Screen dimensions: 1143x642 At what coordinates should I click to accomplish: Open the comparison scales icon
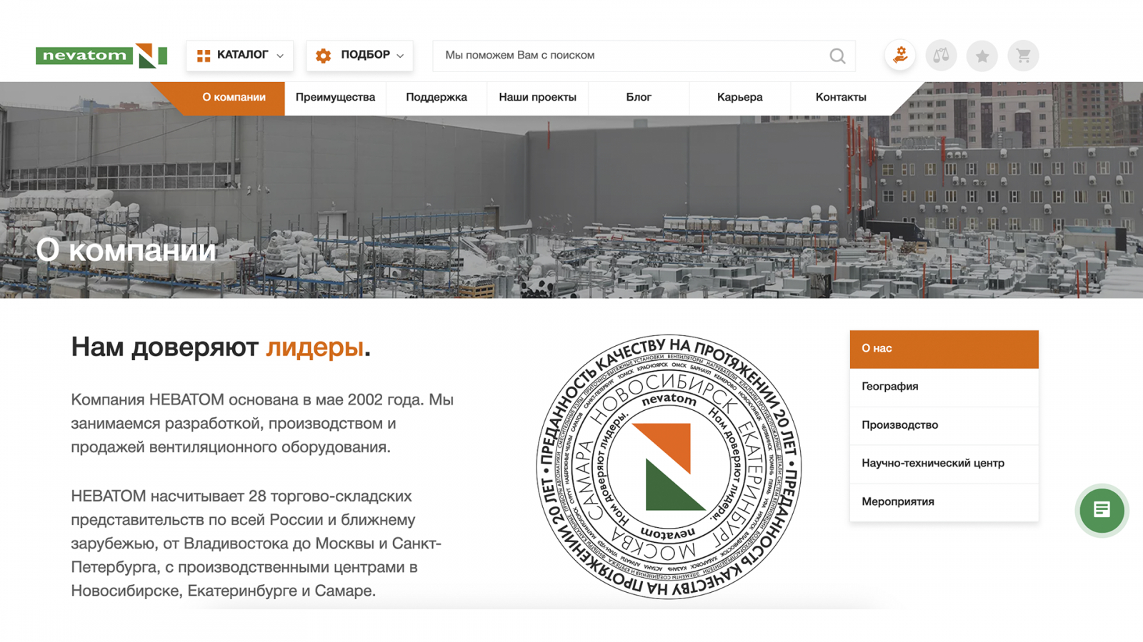click(x=941, y=56)
